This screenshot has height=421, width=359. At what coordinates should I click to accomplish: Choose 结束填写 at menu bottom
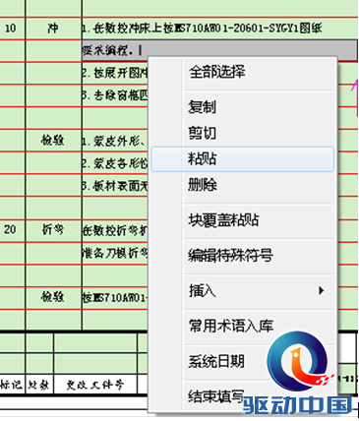[x=216, y=396]
